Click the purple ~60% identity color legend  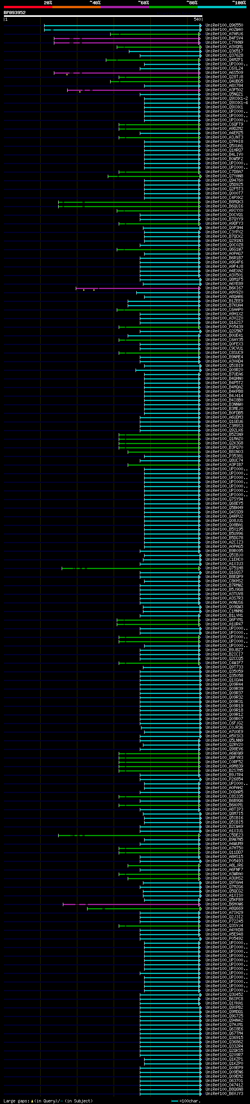coord(125,7)
